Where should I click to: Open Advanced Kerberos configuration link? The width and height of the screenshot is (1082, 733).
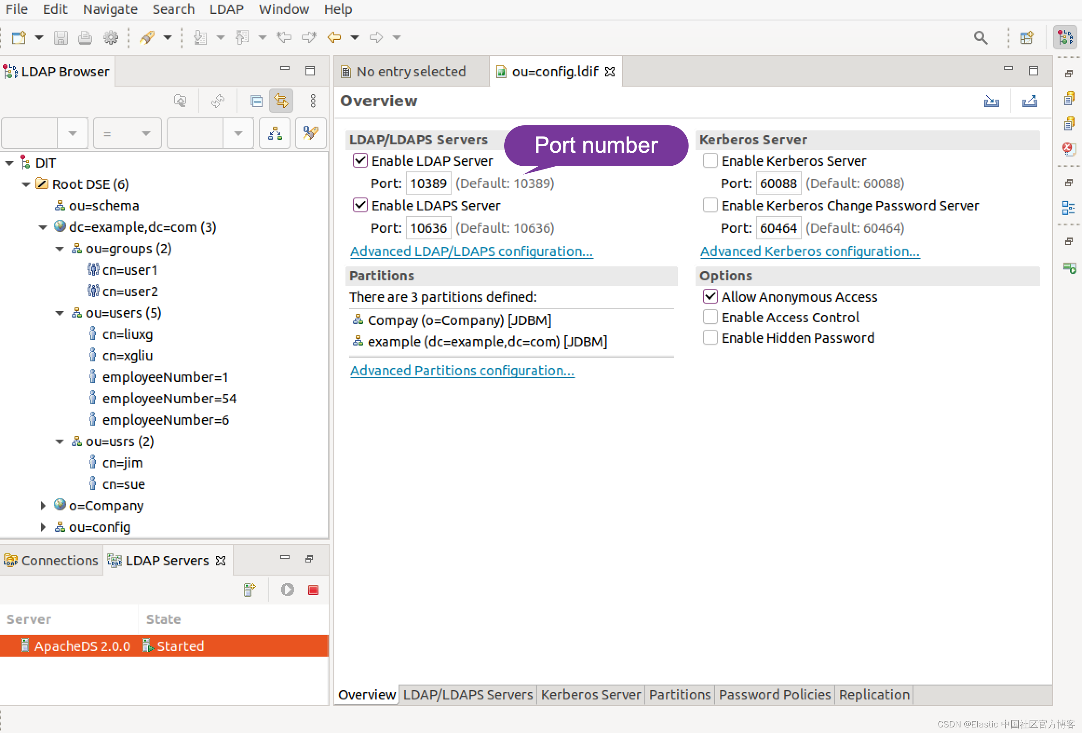pyautogui.click(x=810, y=251)
